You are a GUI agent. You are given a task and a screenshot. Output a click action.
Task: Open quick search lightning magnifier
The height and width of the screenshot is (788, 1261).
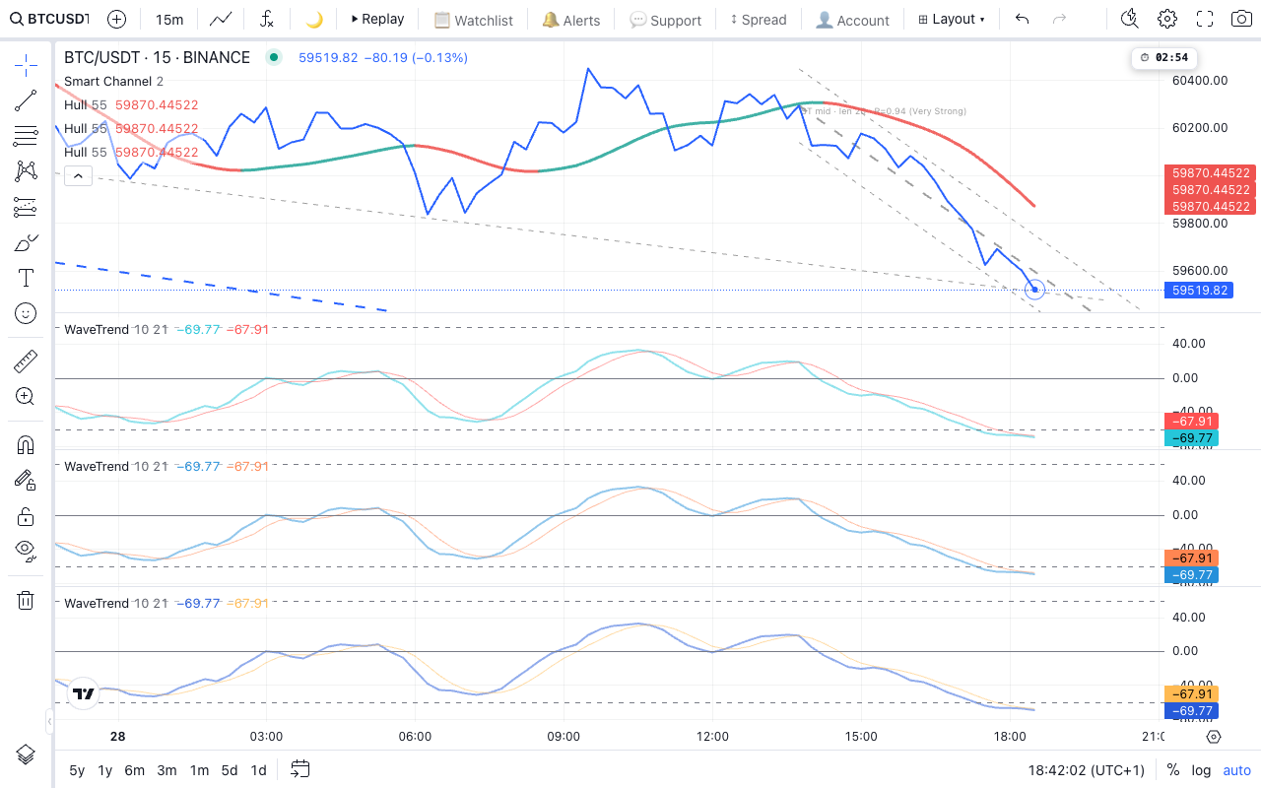[x=1130, y=19]
